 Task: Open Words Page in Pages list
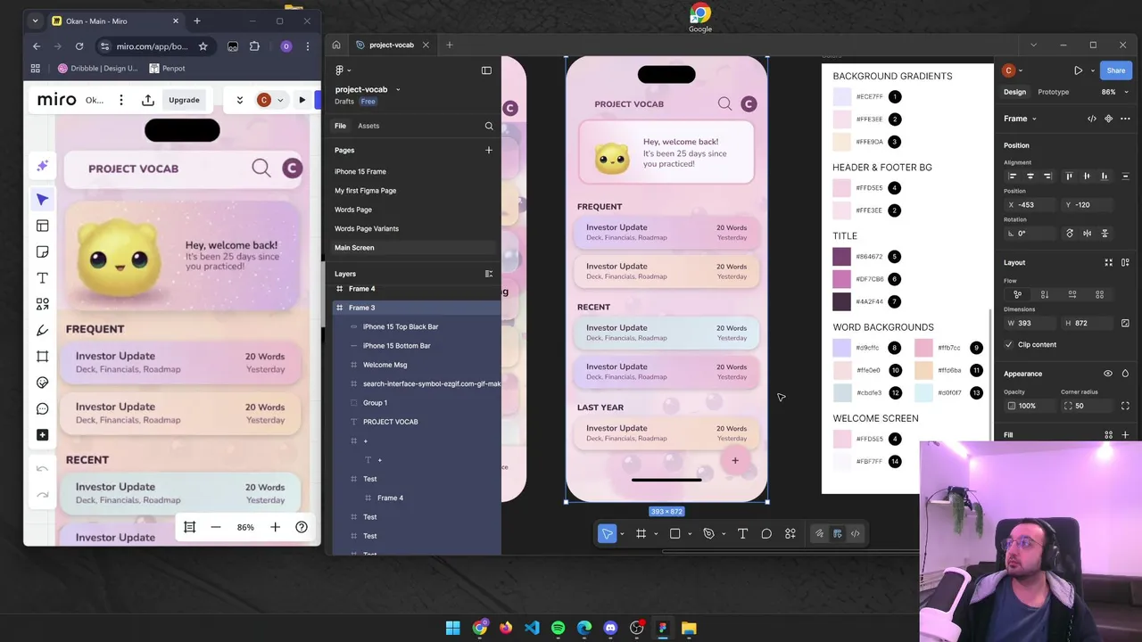[353, 210]
